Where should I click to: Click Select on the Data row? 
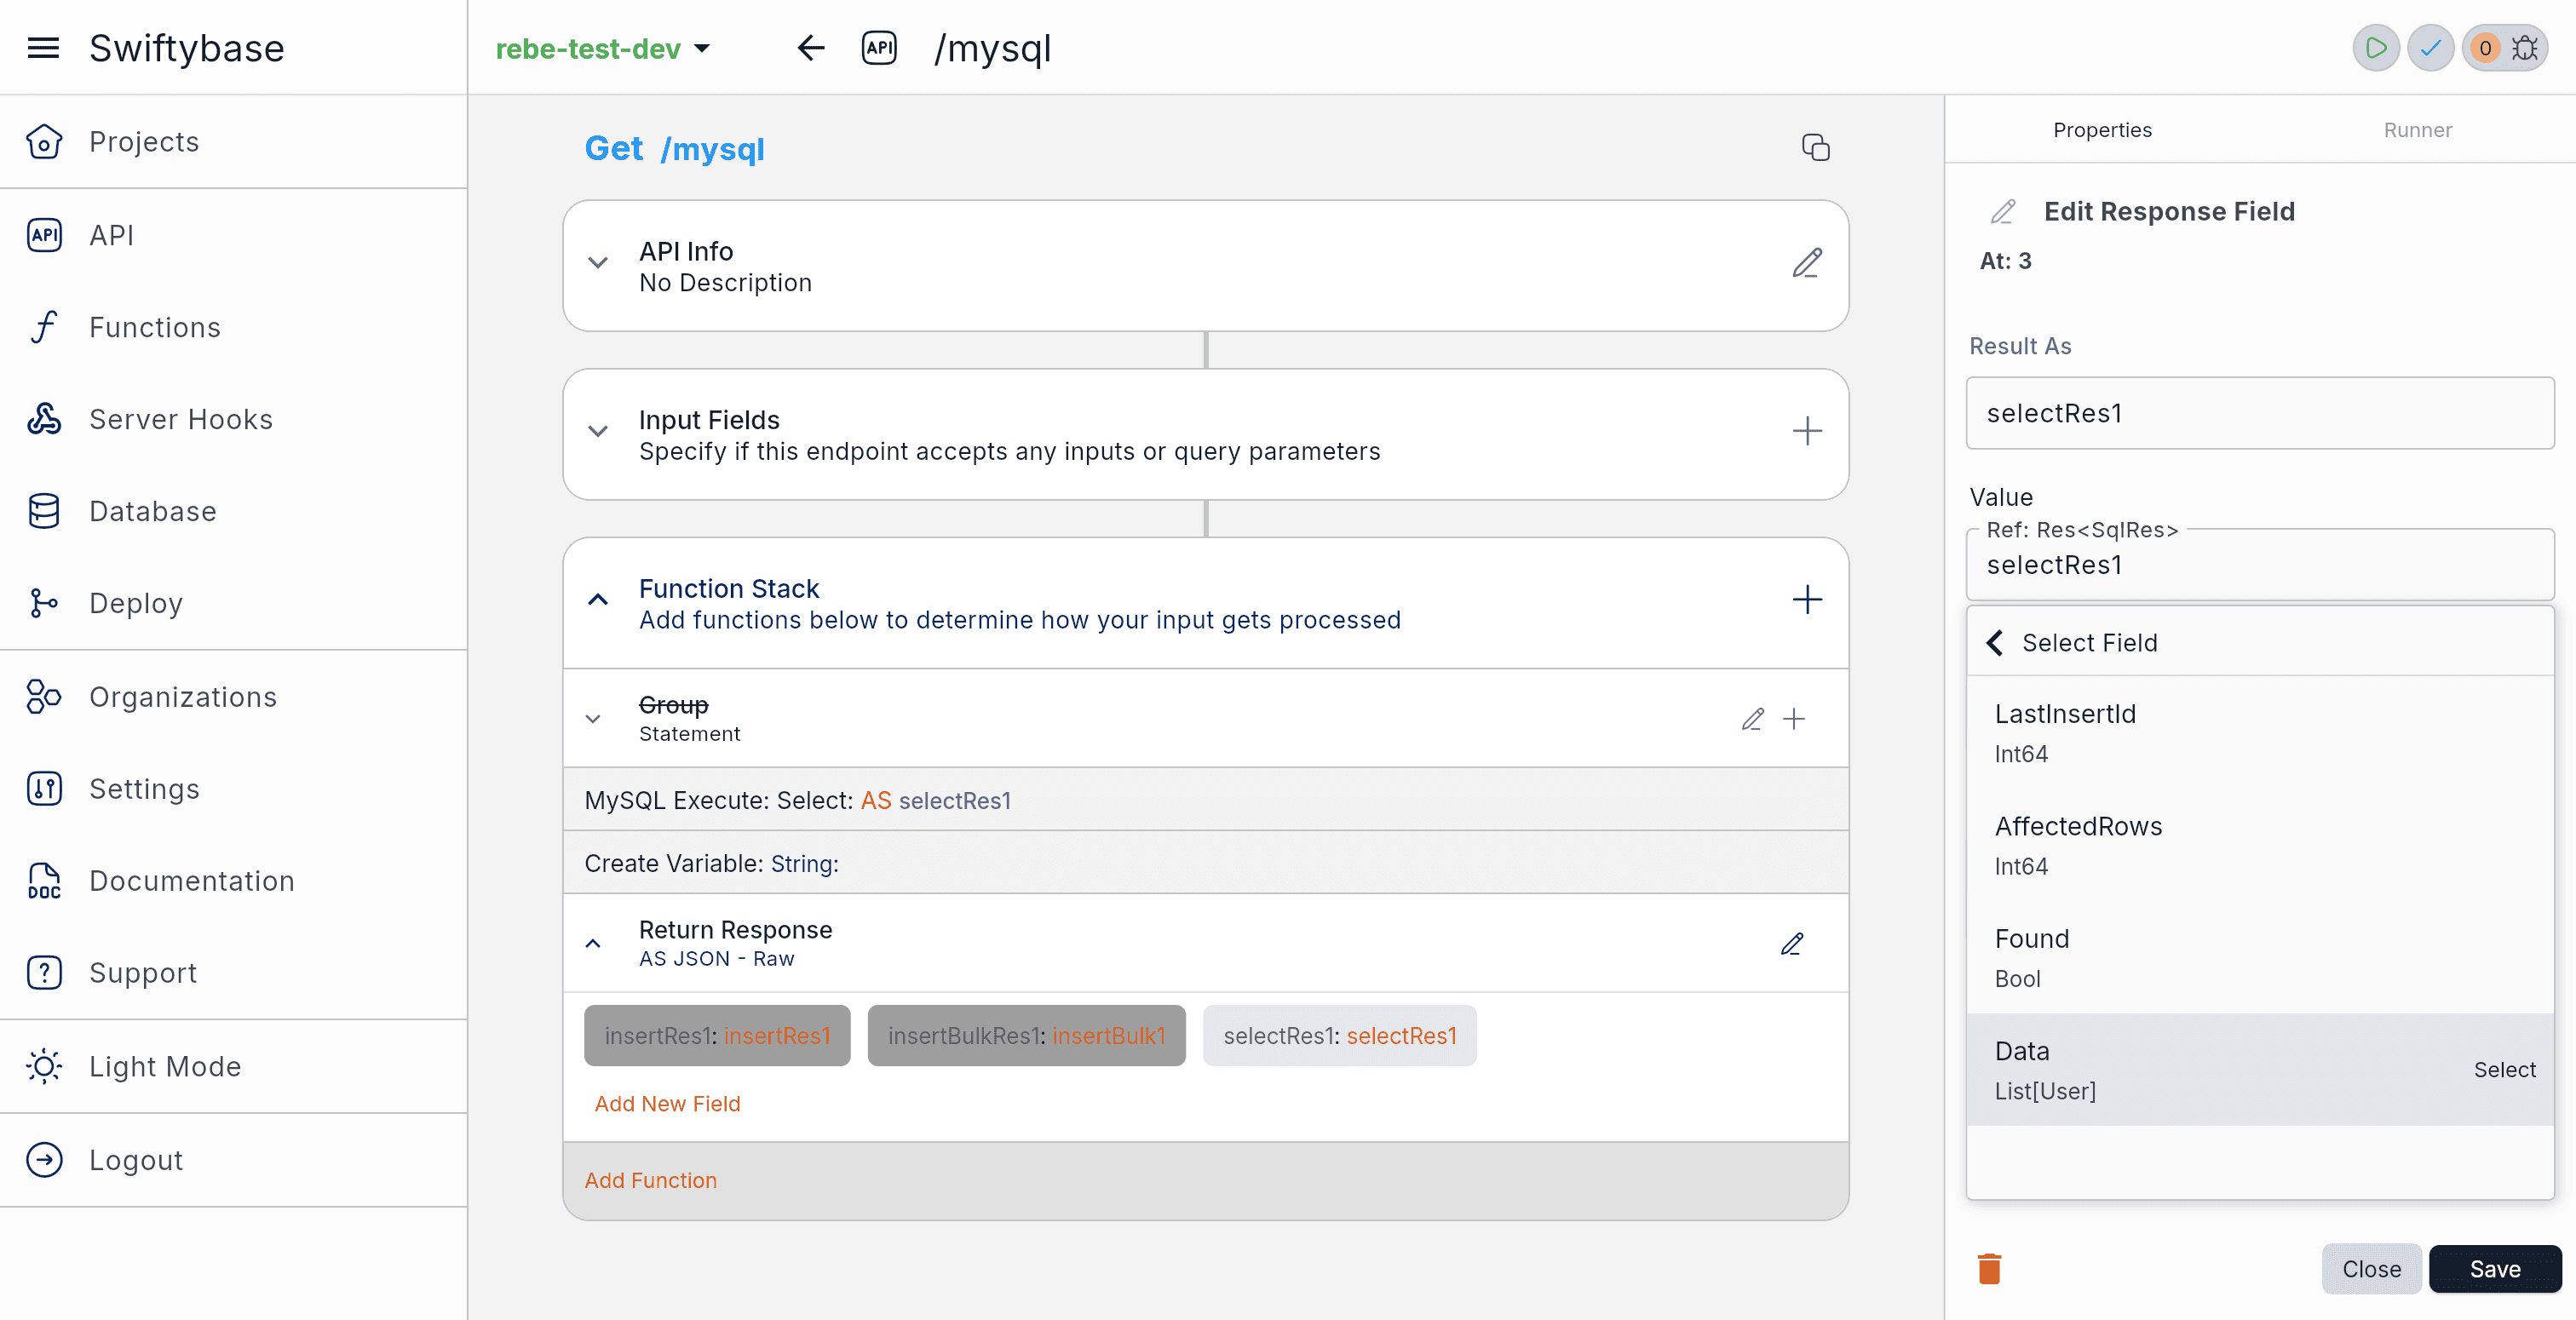tap(2504, 1070)
